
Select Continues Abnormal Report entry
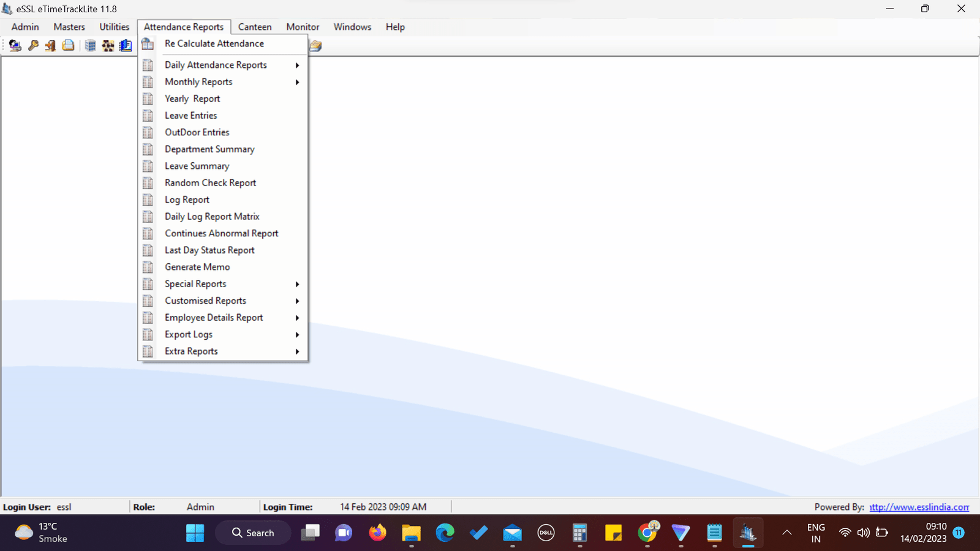[x=223, y=233]
